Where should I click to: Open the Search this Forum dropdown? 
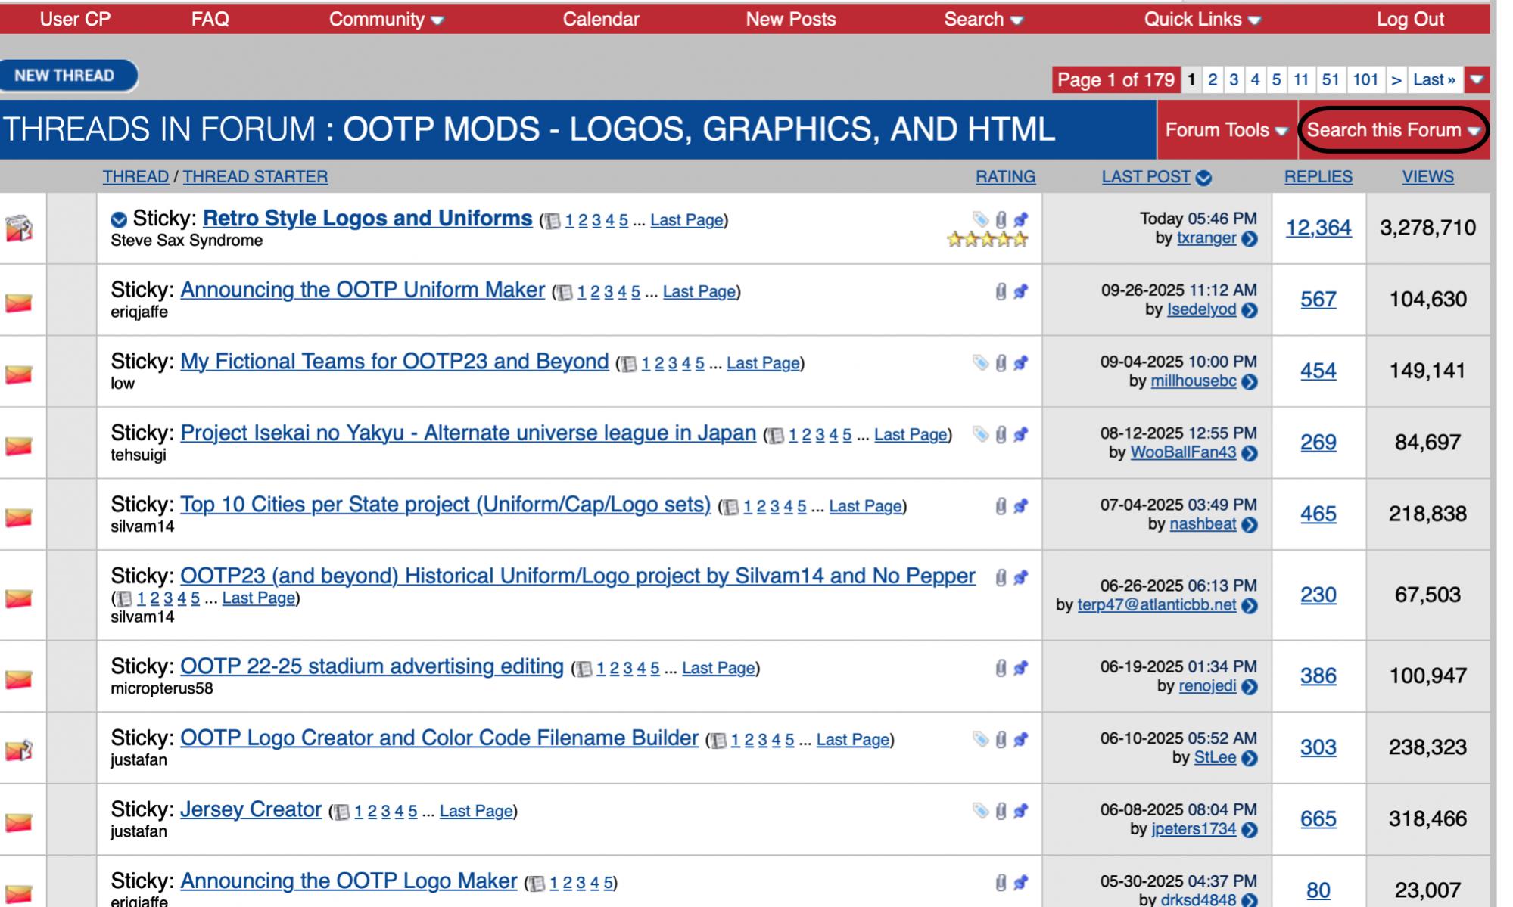click(1393, 130)
